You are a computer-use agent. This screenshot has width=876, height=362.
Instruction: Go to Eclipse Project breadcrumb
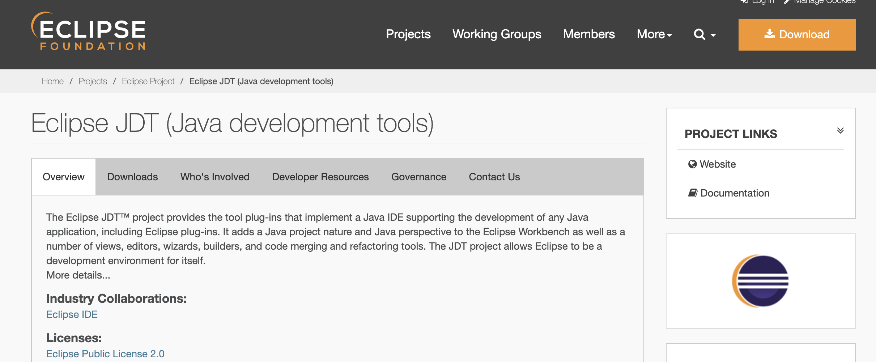[x=148, y=81]
